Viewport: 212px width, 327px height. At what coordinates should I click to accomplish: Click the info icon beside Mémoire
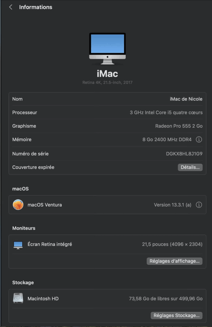click(x=199, y=140)
